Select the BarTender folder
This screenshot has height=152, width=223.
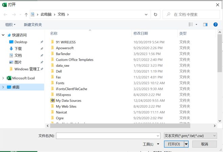(x=63, y=54)
